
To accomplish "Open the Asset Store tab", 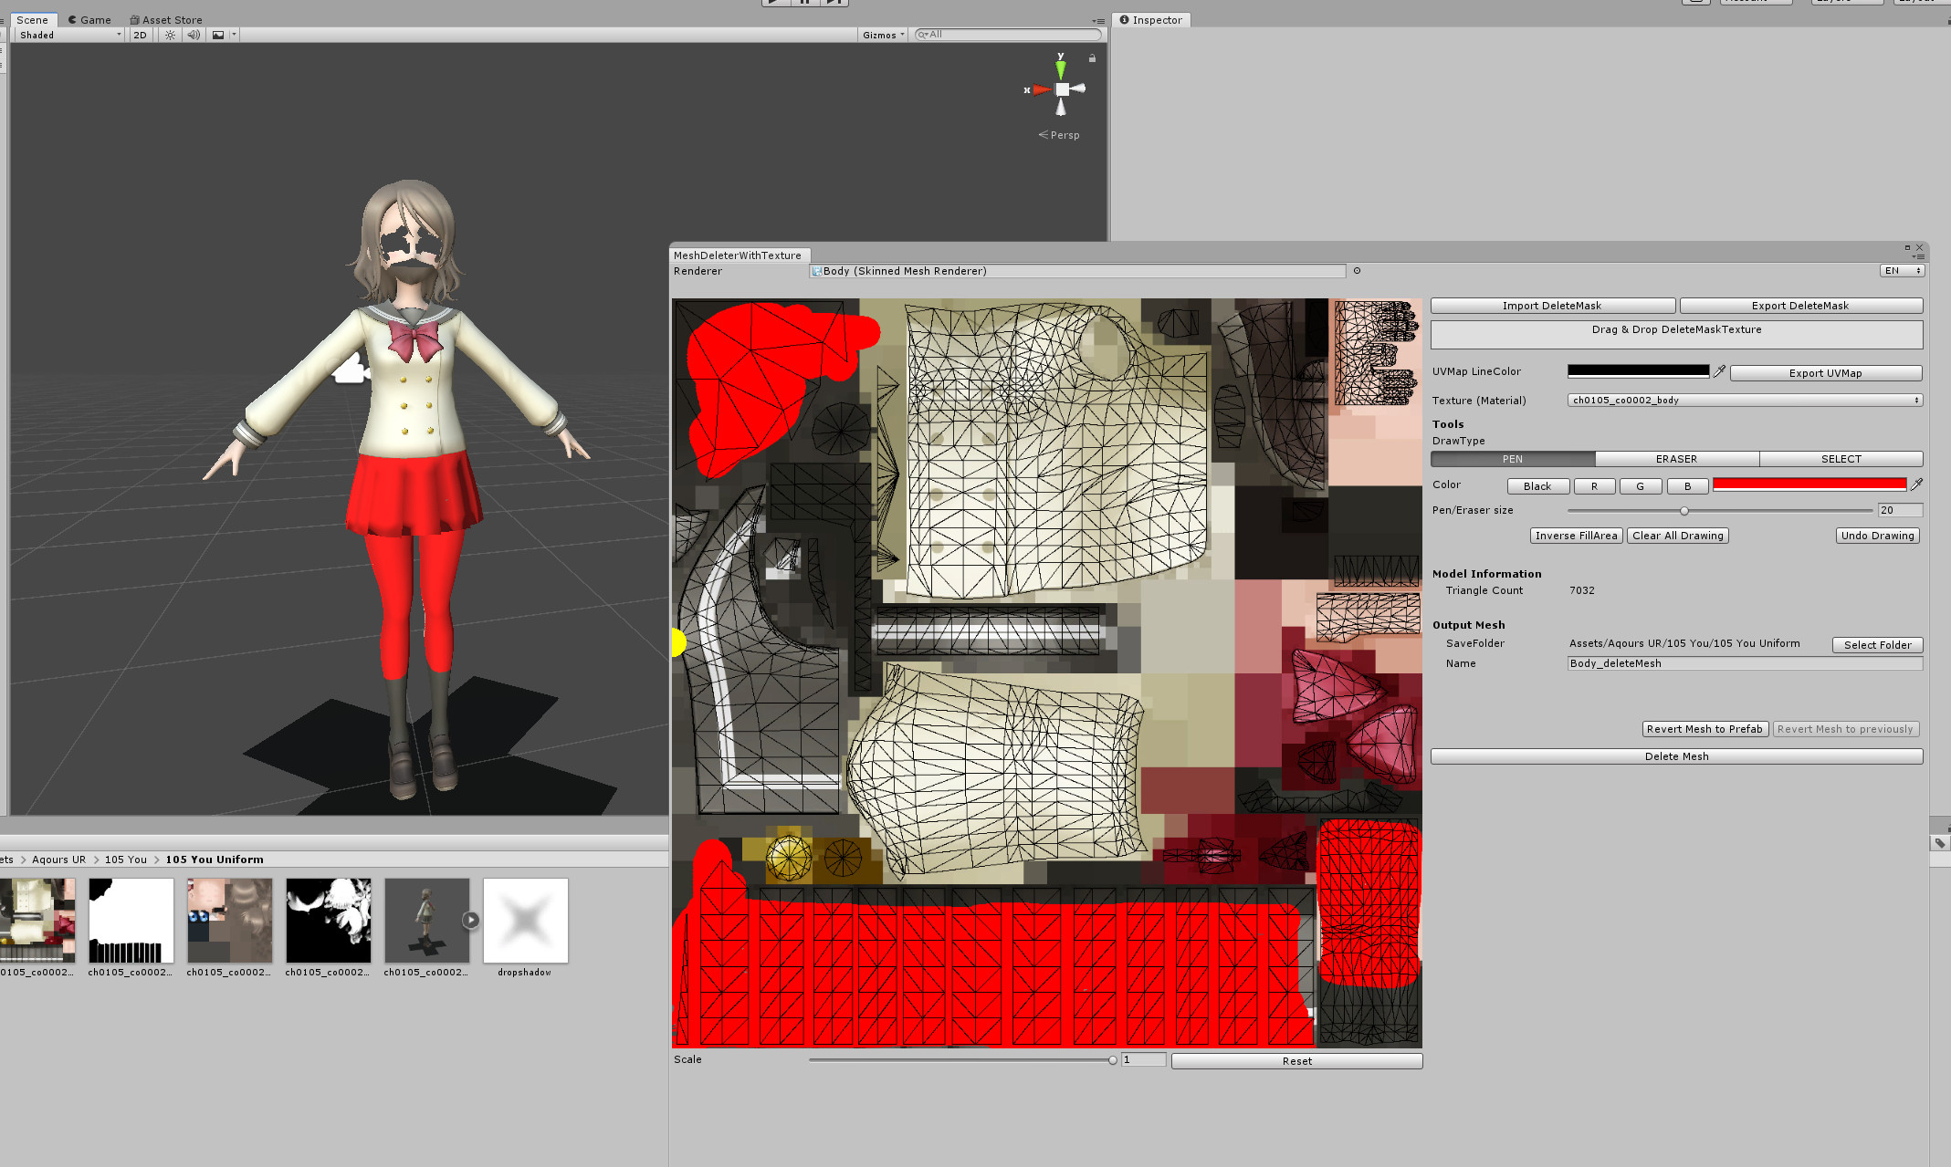I will pos(165,19).
